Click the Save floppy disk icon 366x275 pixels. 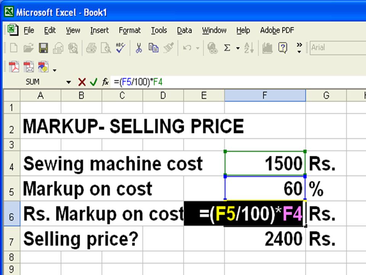pyautogui.click(x=43, y=48)
